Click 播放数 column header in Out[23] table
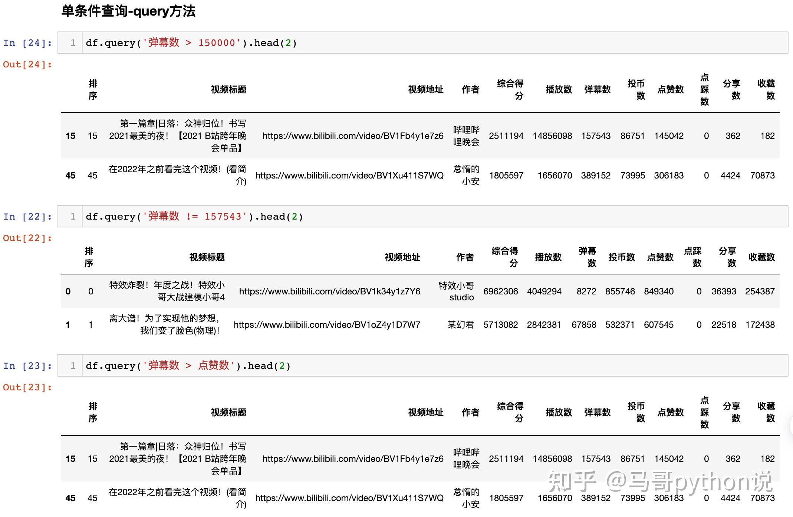The image size is (793, 517). [x=558, y=413]
